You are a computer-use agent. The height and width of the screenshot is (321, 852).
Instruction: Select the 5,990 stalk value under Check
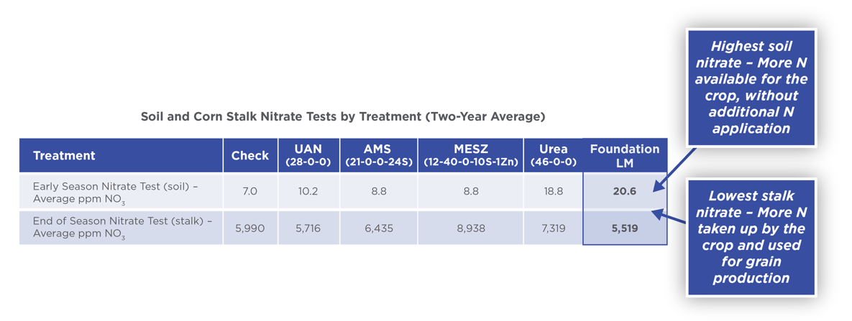[x=249, y=228]
